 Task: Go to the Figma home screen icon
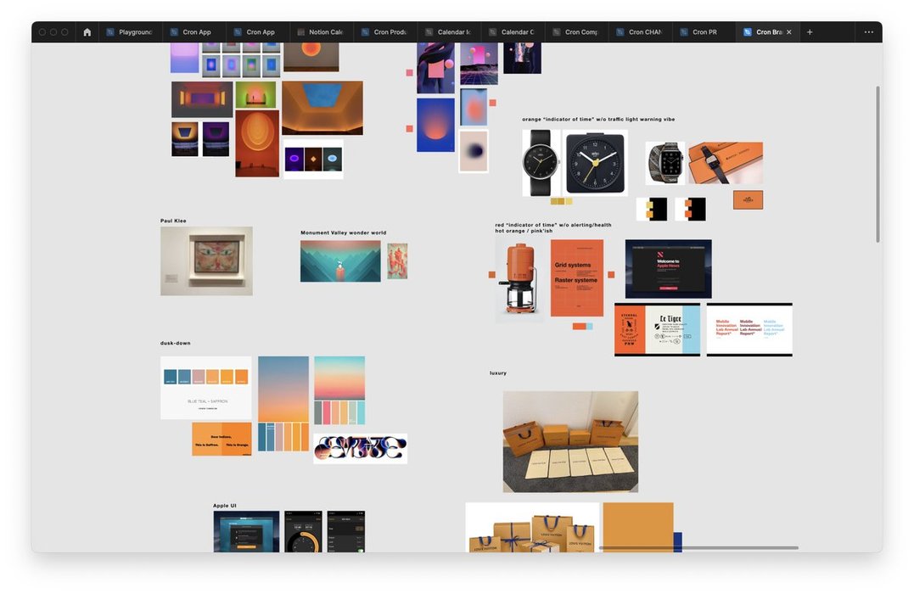click(x=87, y=32)
